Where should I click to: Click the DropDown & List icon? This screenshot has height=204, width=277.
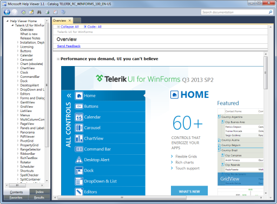click(79, 181)
